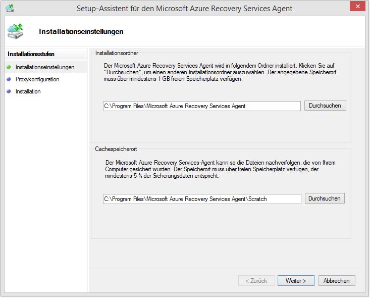Click the green bullet beside Installationseinstellungen

pos(9,67)
